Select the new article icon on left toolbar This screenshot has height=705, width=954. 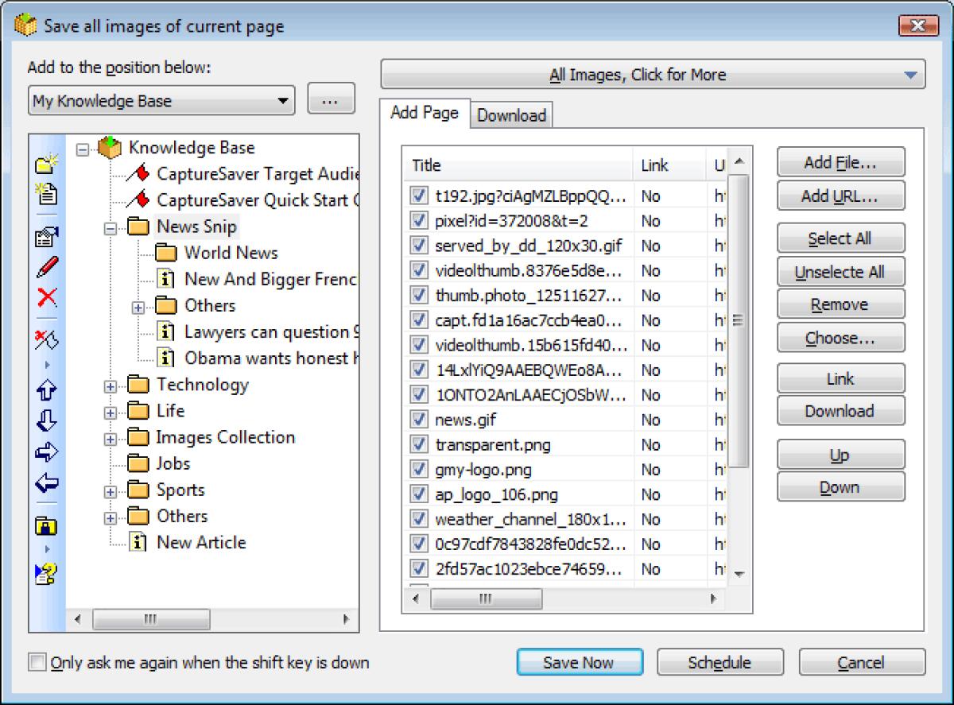coord(45,192)
